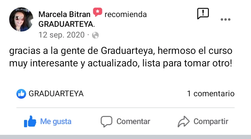Click the word recomienda in the header

[125, 14]
